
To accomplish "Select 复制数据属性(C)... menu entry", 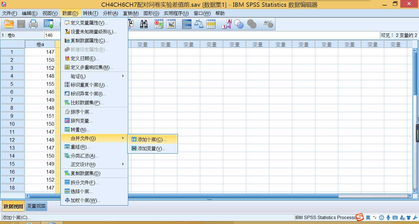I will (94, 41).
